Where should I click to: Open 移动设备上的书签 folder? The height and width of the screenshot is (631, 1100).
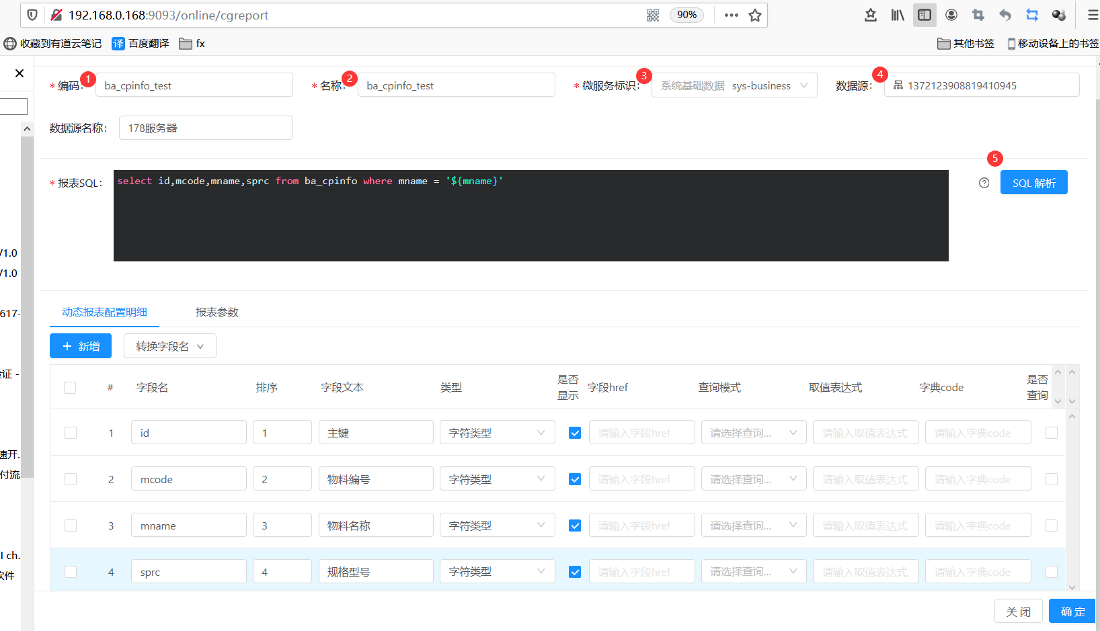(x=1053, y=44)
